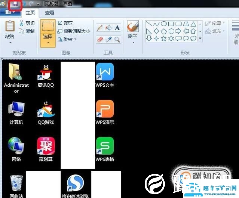This screenshot has width=239, height=198.
Task: Select the oval callout shape
Action: 186,38
